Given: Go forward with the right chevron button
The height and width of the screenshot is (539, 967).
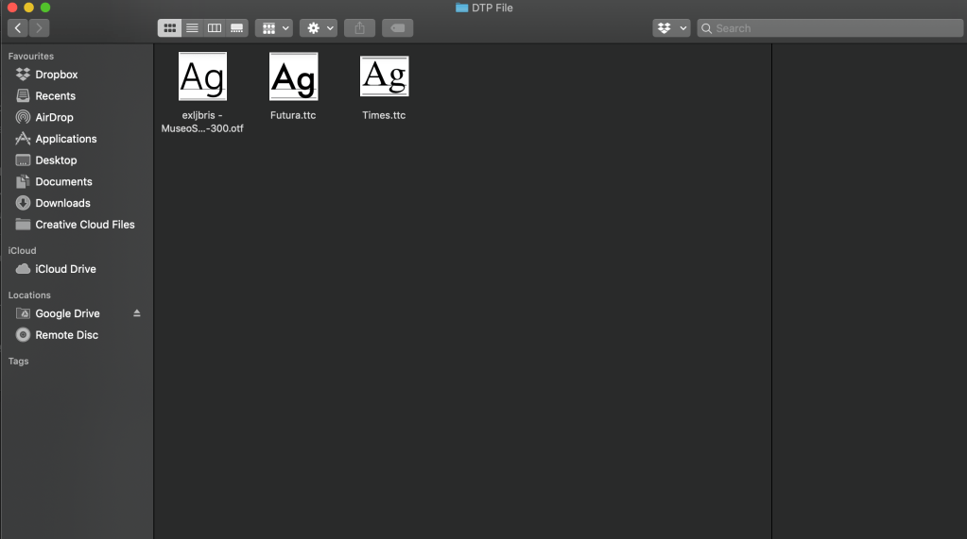Looking at the screenshot, I should tap(39, 28).
